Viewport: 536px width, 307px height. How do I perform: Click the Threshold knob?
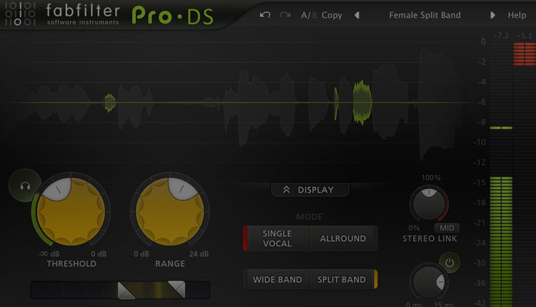click(x=71, y=212)
